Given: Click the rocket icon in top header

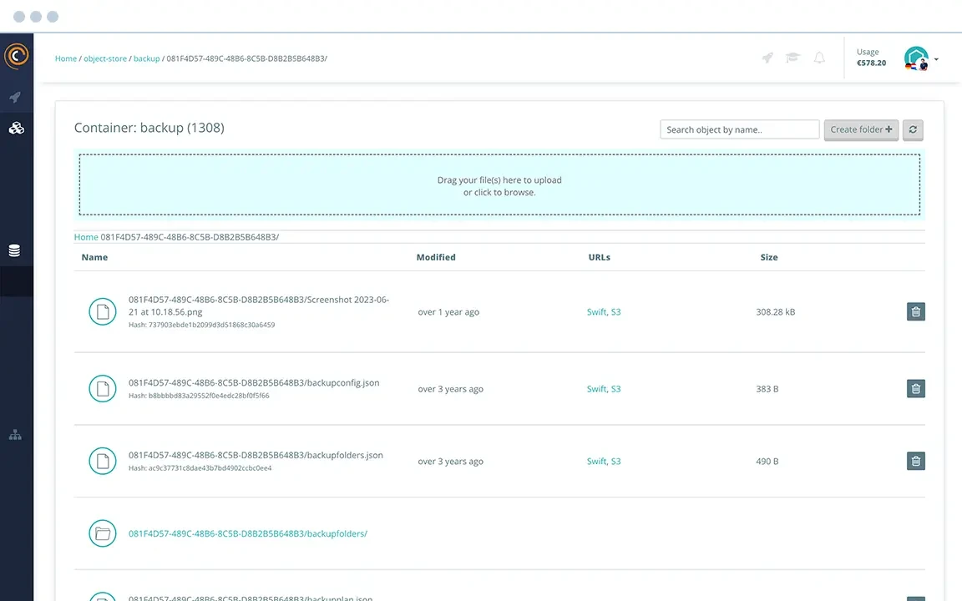Looking at the screenshot, I should tap(767, 58).
